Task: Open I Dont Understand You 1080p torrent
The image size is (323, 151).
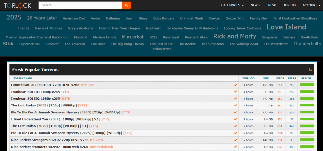Action: pyautogui.click(x=61, y=119)
